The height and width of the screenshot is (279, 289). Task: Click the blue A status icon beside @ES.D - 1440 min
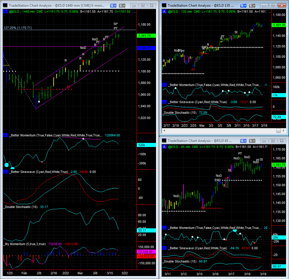(5, 11)
